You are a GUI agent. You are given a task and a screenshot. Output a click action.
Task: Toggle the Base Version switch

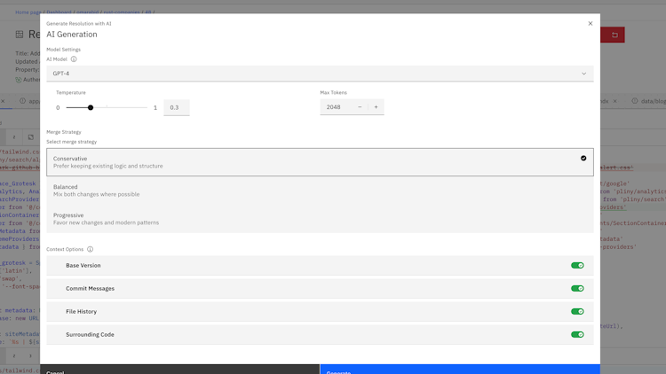(x=577, y=266)
